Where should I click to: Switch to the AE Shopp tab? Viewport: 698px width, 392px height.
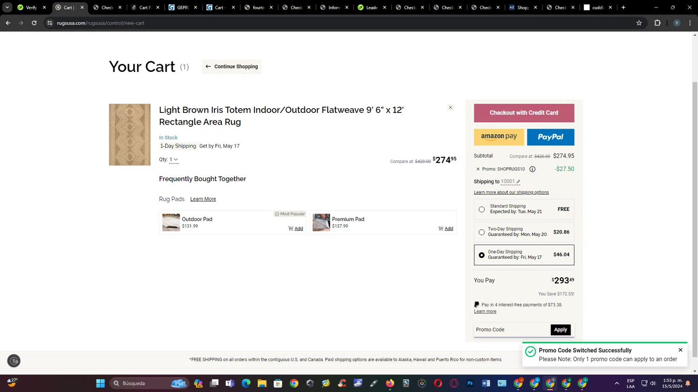pos(523,7)
